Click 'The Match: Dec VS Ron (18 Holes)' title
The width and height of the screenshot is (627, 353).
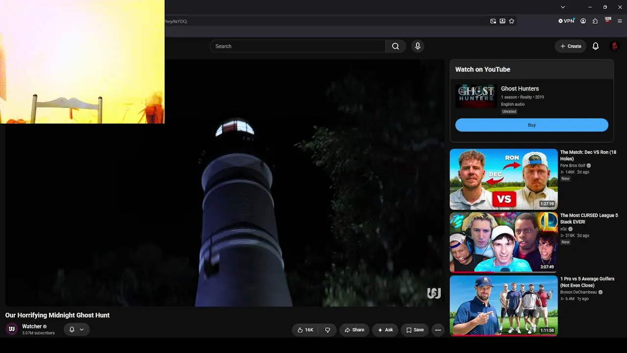click(588, 155)
